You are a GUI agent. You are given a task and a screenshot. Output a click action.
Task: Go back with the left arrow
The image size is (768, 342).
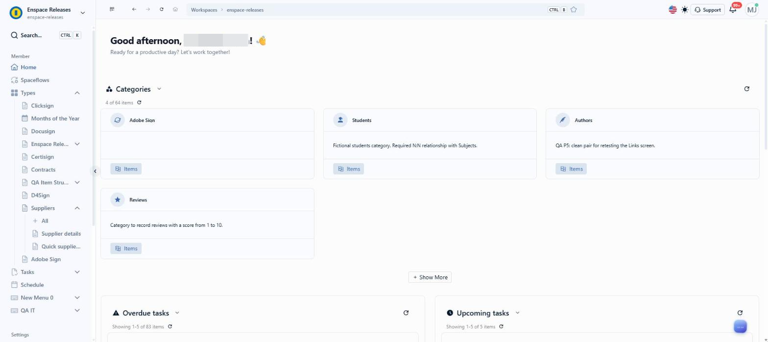[x=134, y=9]
